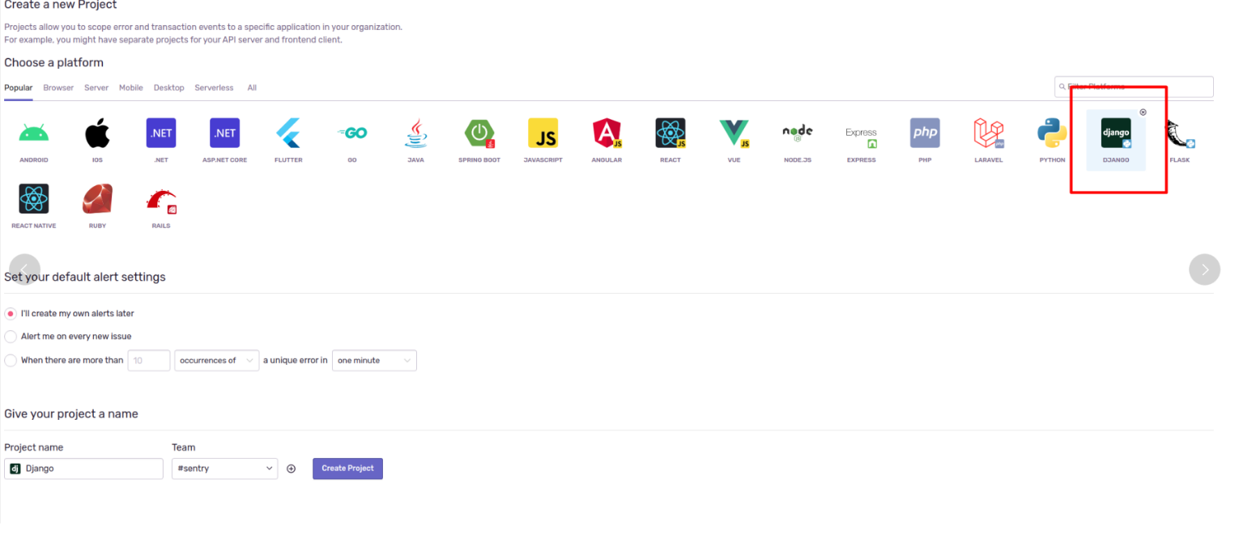Pick the .NET platform icon
The height and width of the screenshot is (555, 1239).
pyautogui.click(x=161, y=133)
